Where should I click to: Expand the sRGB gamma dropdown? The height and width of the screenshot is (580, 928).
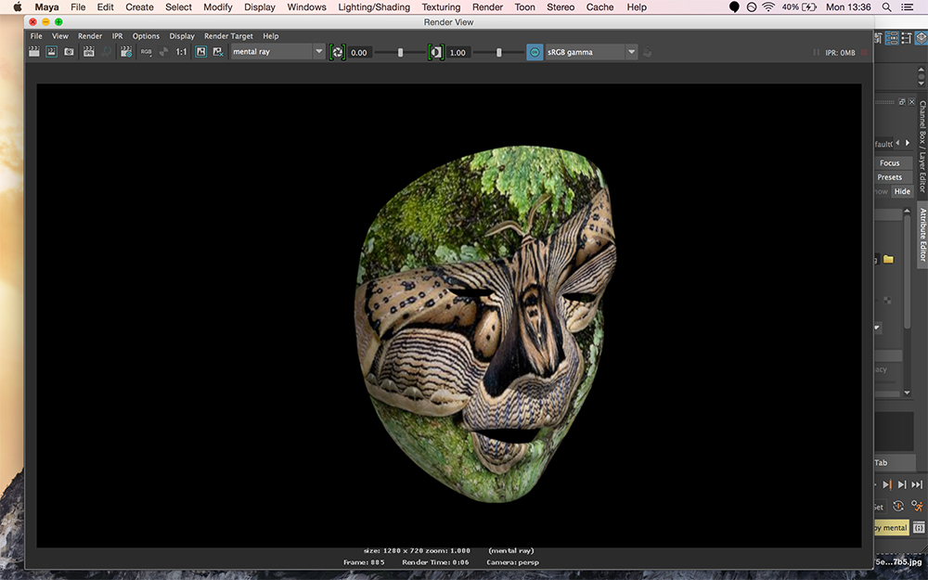tap(631, 52)
